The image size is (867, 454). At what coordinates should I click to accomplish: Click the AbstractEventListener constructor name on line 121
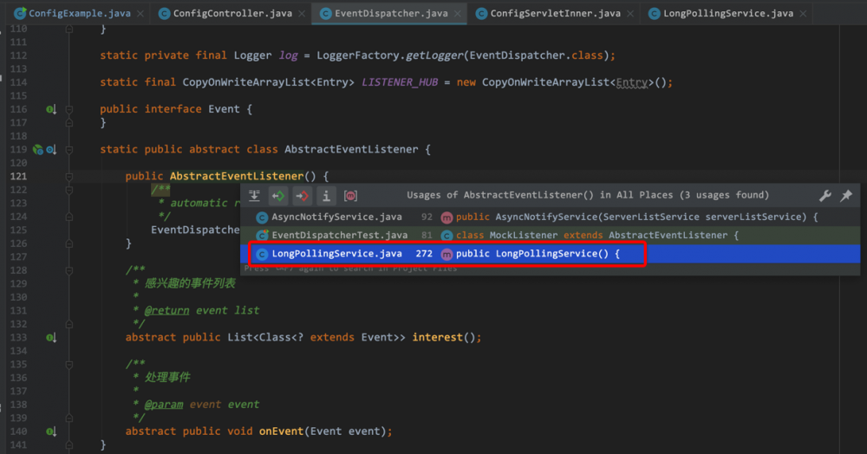click(x=237, y=176)
